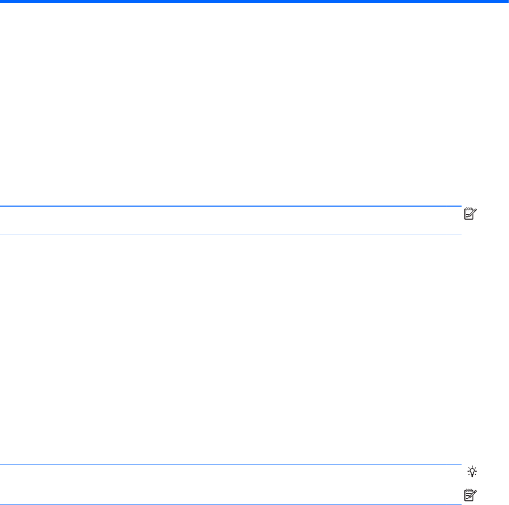Click the upper notepad-and-pencil note icon
Image resolution: width=509 pixels, height=505 pixels.
pos(471,214)
